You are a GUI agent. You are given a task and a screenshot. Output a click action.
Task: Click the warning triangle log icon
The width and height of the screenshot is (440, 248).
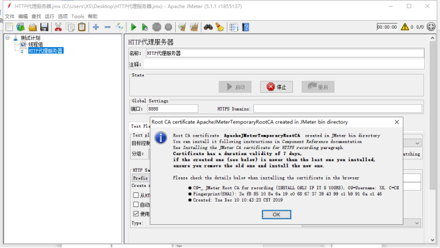click(x=405, y=27)
